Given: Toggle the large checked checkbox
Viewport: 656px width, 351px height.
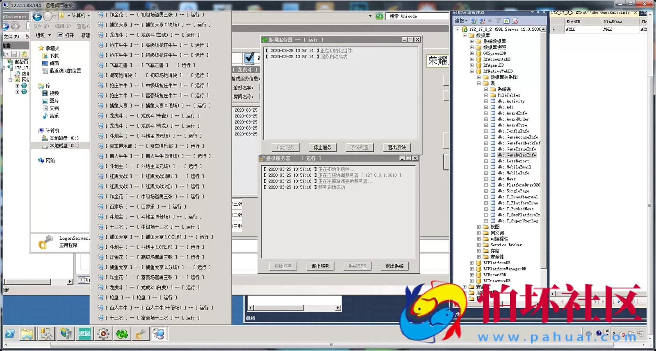Looking at the screenshot, I should [x=249, y=58].
